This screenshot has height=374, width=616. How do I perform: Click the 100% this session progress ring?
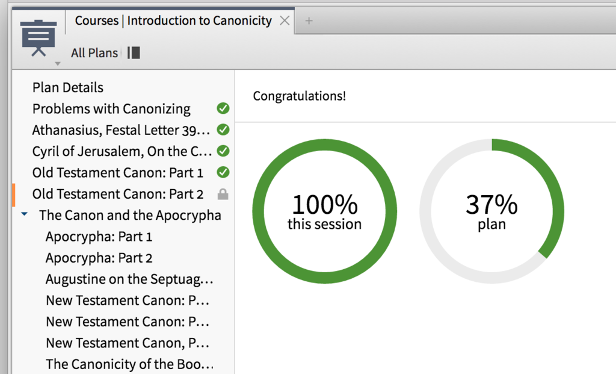point(324,211)
